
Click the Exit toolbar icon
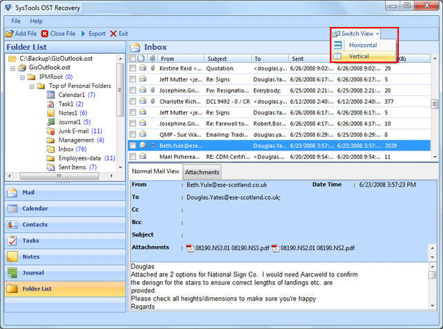113,33
